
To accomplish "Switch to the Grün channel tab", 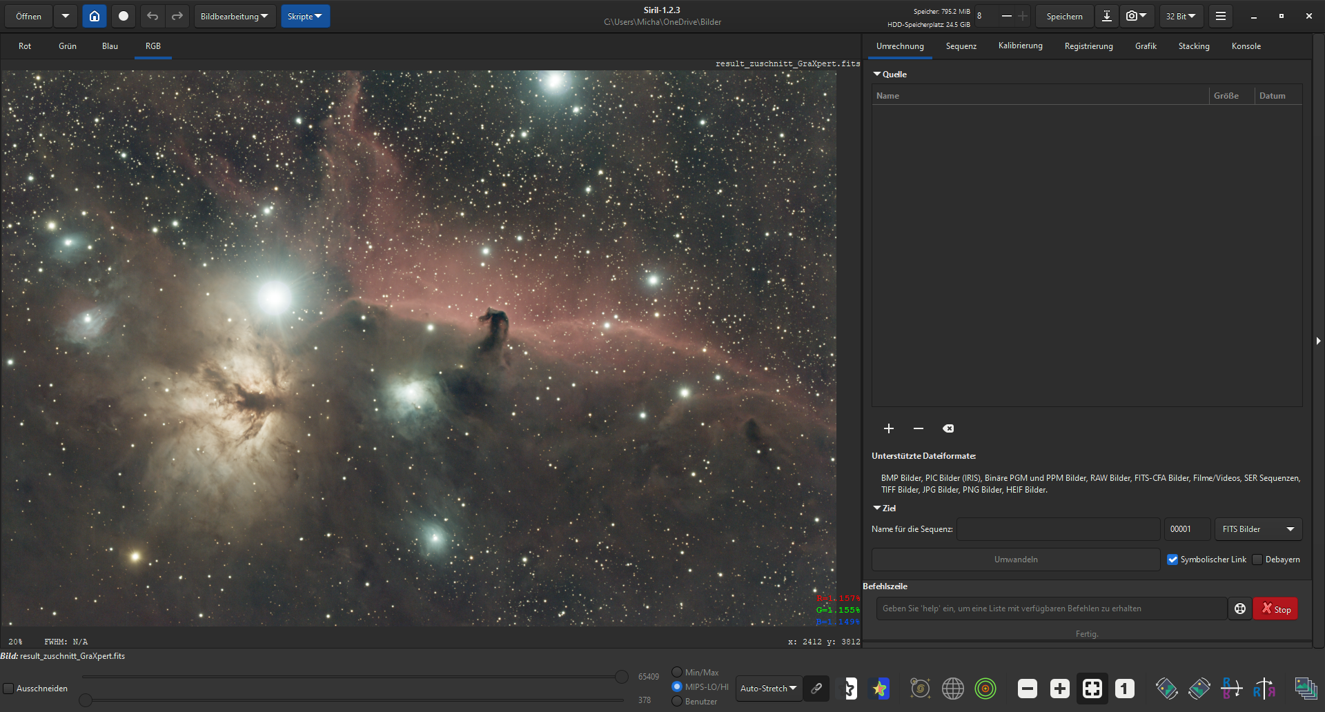I will click(68, 46).
